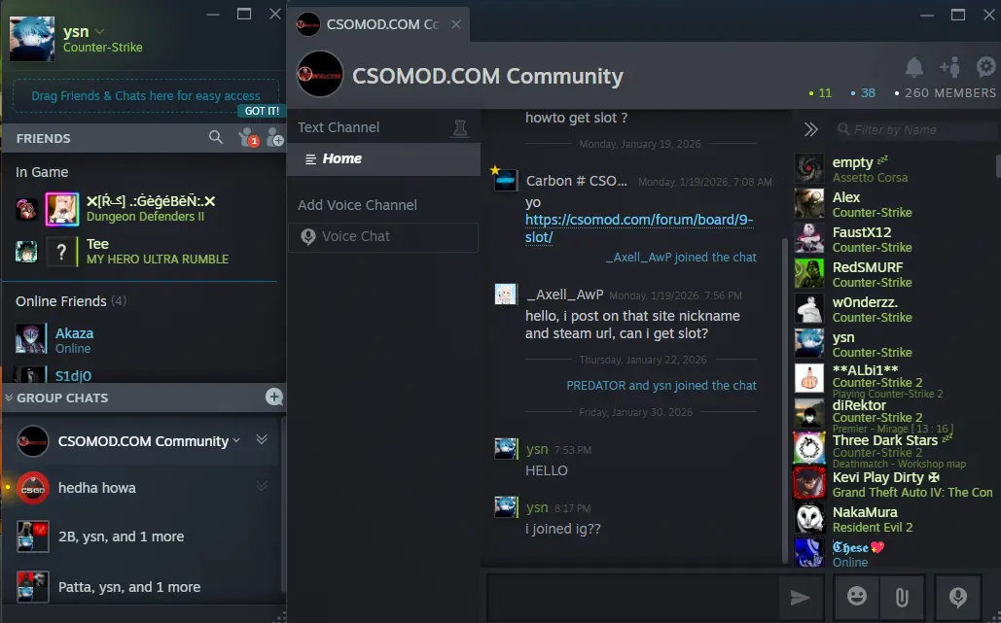Open Patta, ysn, and 1 more chat

click(142, 587)
